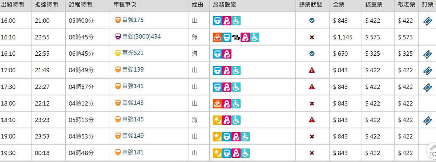Click route 無 for 自強(3000)434

(195, 37)
